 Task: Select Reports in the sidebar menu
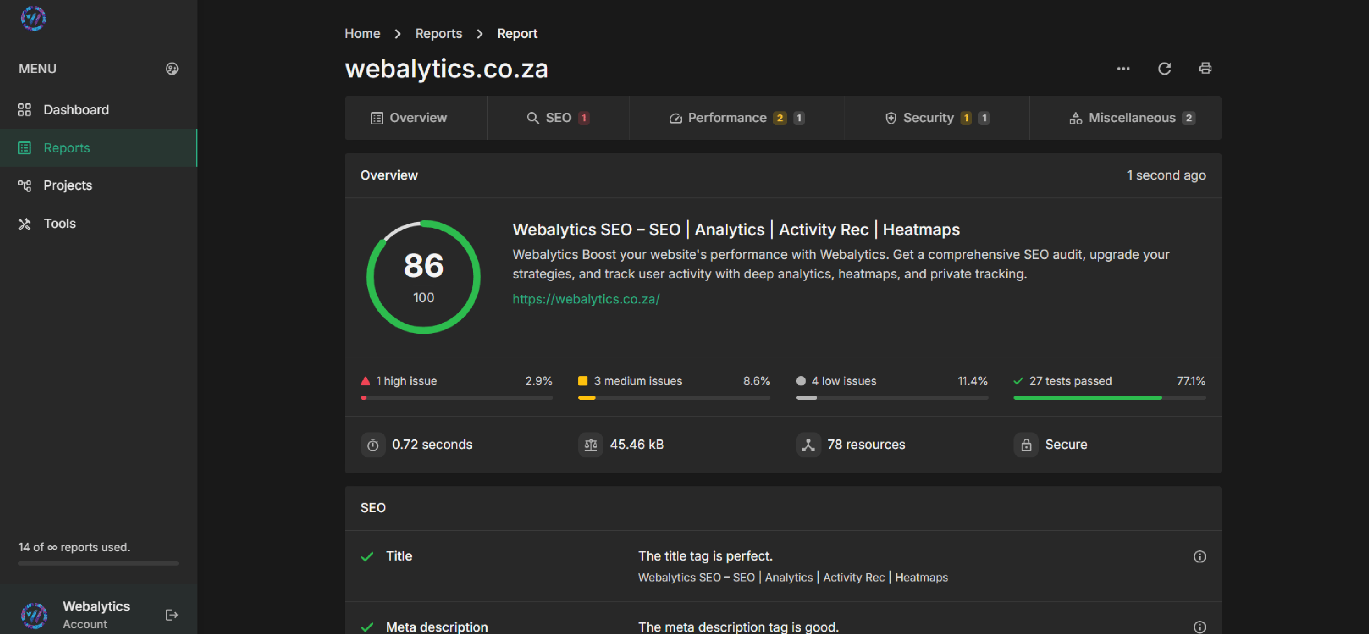[67, 148]
